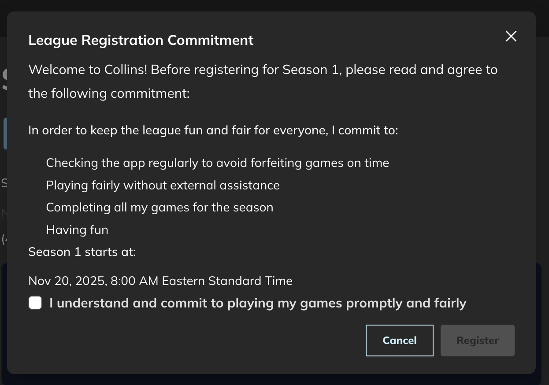Click the 'the following commitment:' line
Viewport: 549px width, 385px height.
[109, 93]
